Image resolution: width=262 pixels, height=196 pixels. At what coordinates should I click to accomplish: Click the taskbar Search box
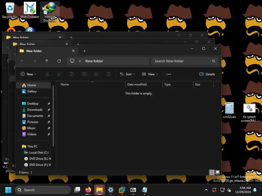[x=43, y=190]
